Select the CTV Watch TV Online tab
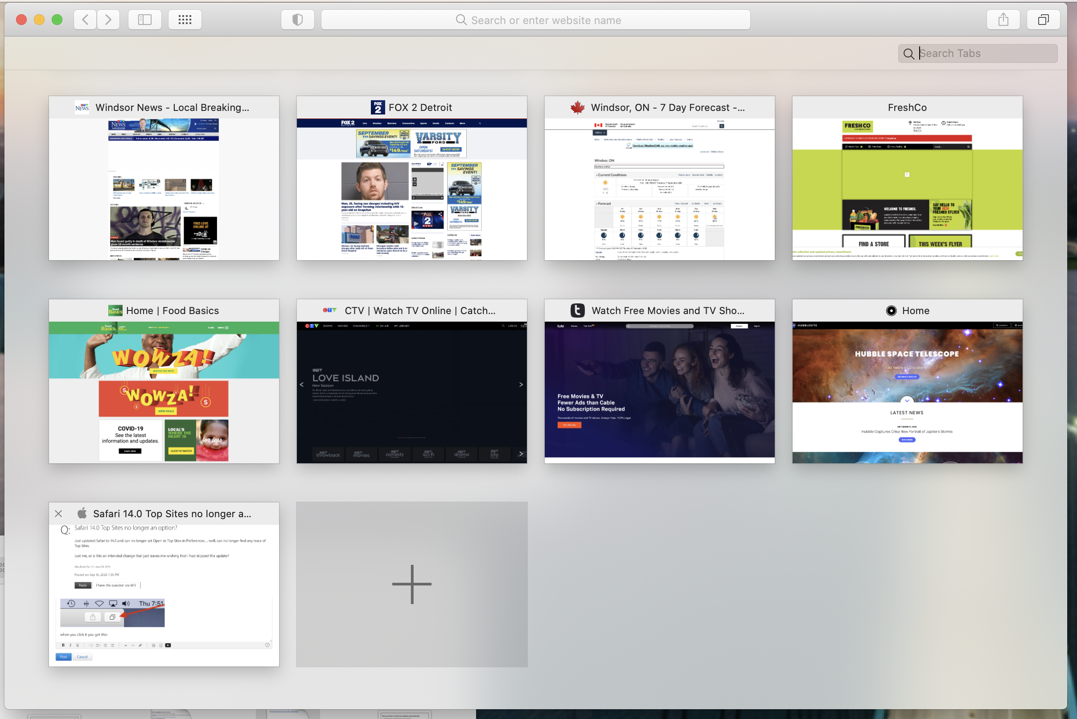1077x719 pixels. click(x=411, y=392)
